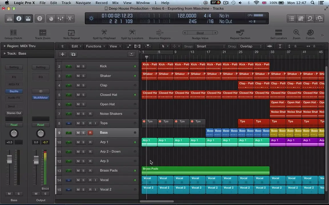
Task: Open the Mixer faders icon
Action: pyautogui.click(x=60, y=19)
